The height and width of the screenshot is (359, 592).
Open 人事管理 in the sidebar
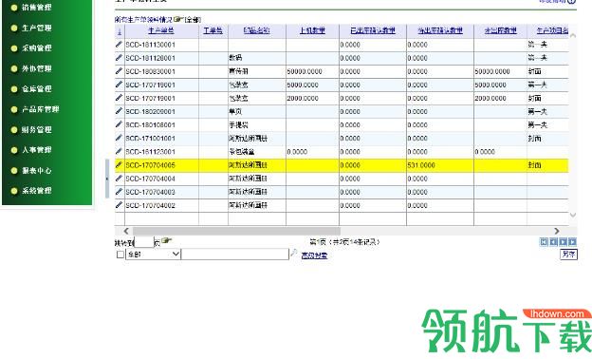pyautogui.click(x=37, y=150)
